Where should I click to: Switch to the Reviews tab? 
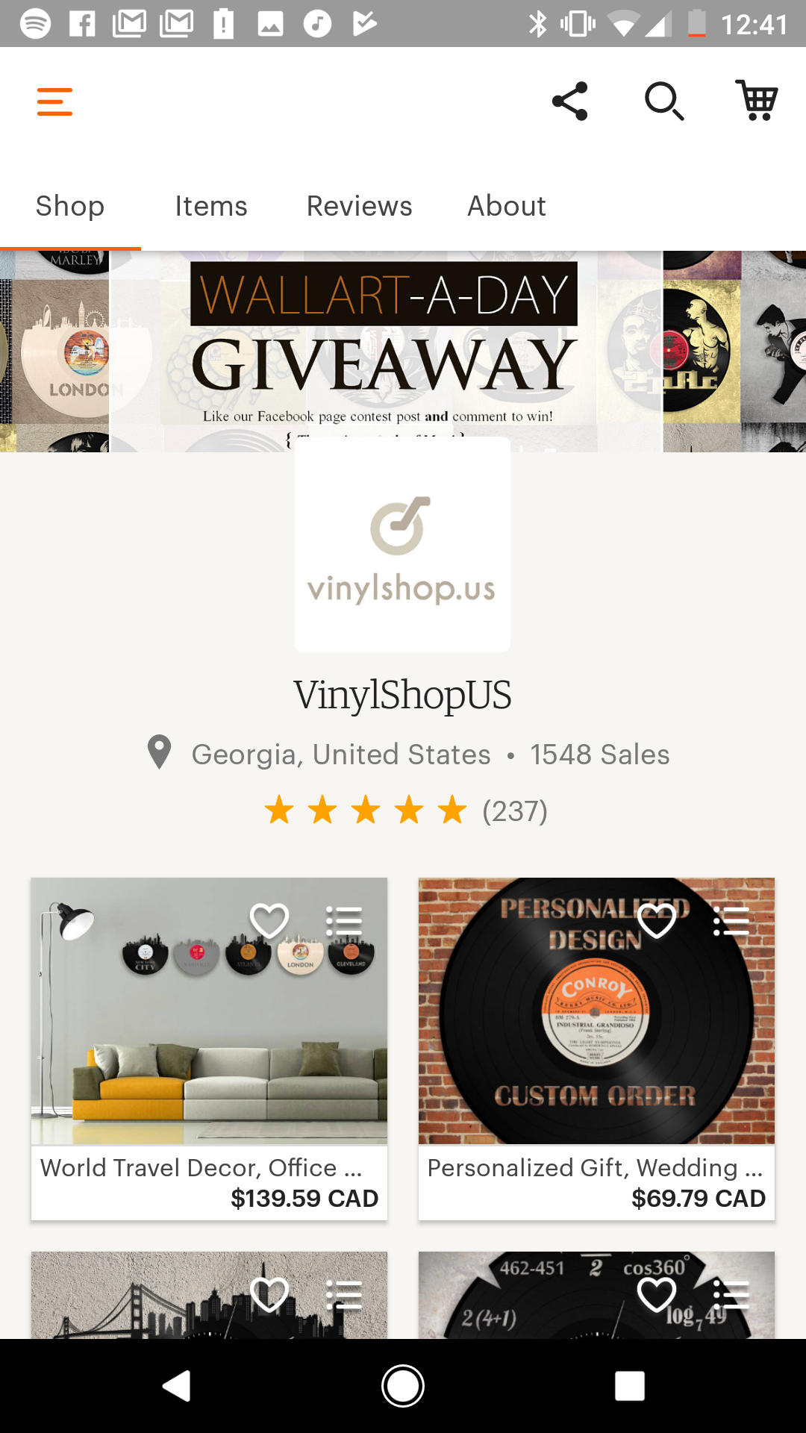[360, 206]
